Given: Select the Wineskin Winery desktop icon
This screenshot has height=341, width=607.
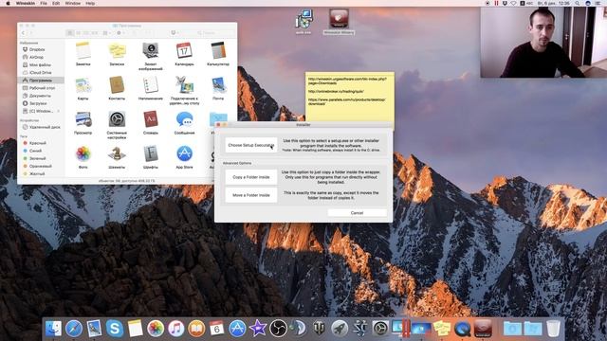Looking at the screenshot, I should [339, 22].
